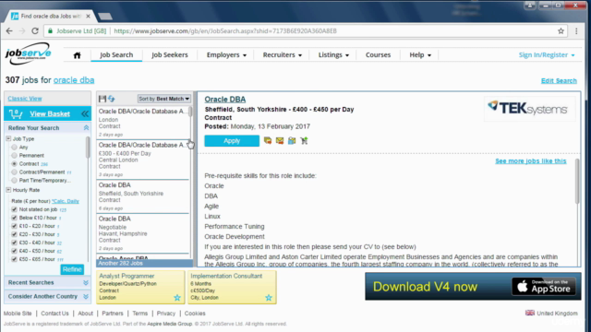Collapse the Job Type filter group
The image size is (591, 332).
(x=8, y=139)
